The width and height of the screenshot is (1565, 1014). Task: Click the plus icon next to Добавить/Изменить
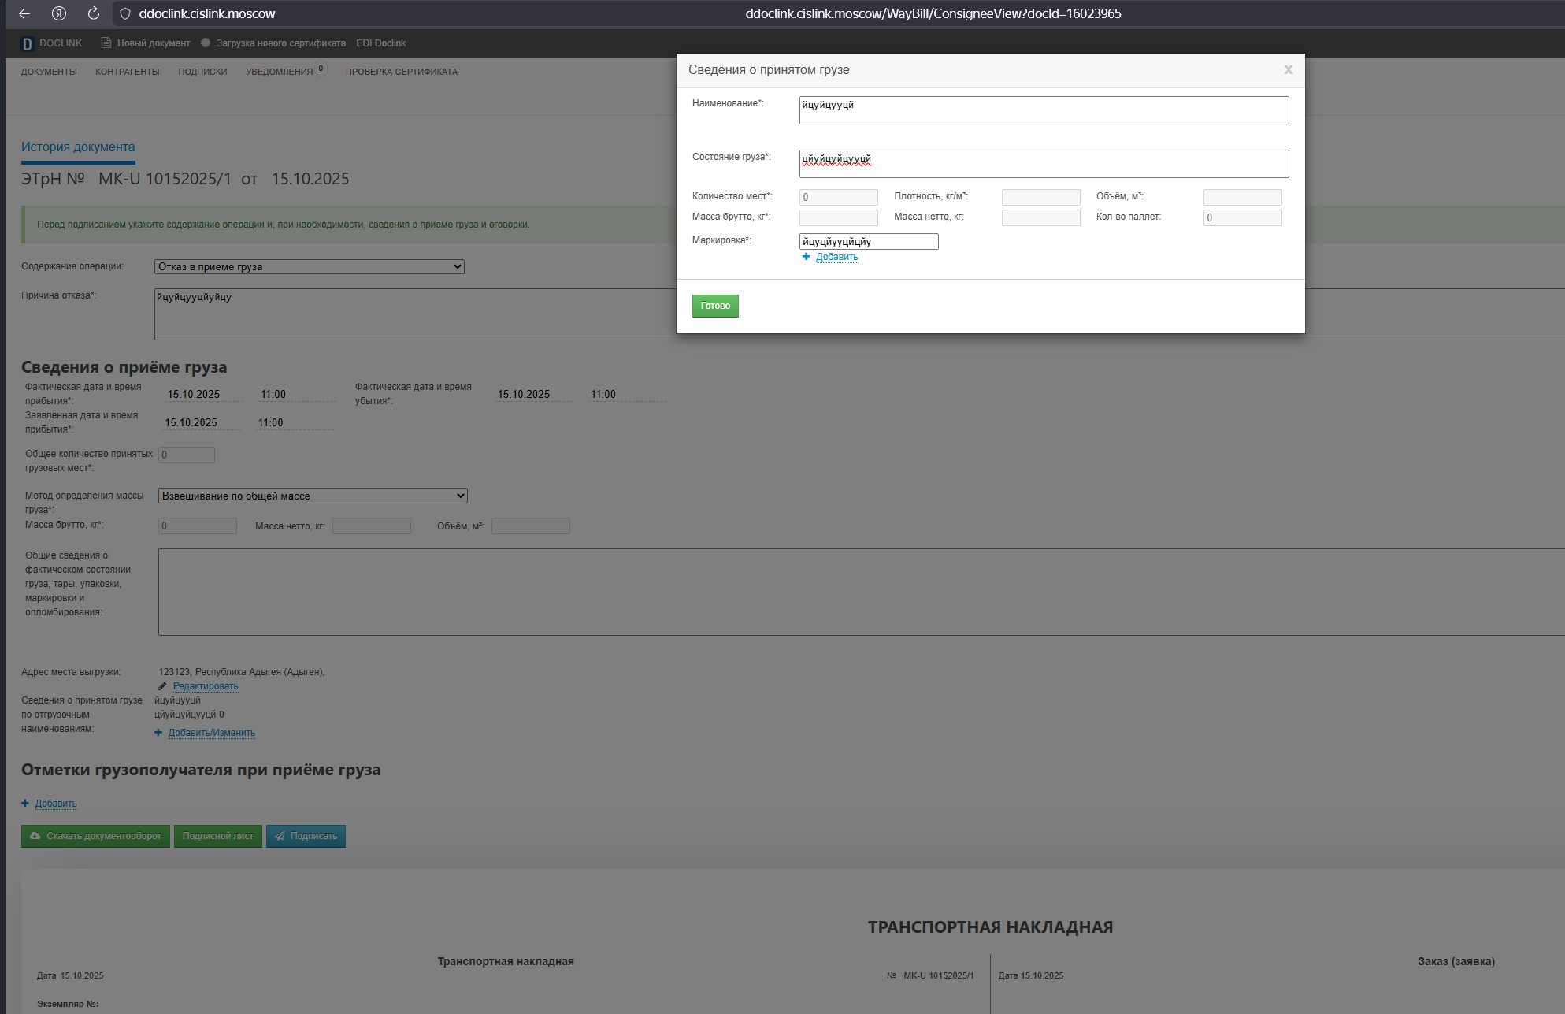158,733
